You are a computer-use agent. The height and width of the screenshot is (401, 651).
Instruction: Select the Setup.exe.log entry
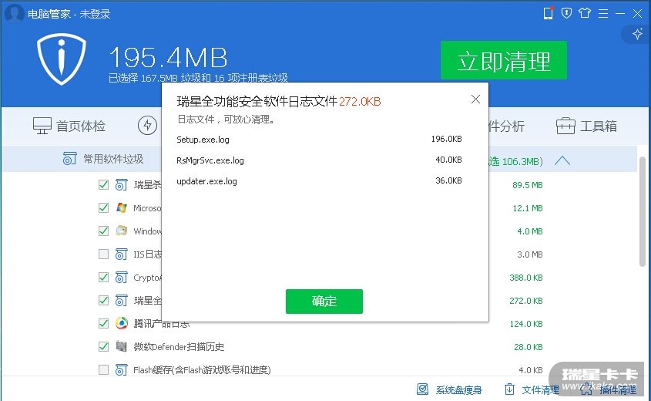(x=203, y=140)
